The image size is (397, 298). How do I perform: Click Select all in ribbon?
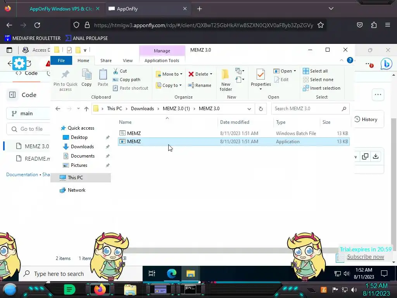pyautogui.click(x=315, y=71)
